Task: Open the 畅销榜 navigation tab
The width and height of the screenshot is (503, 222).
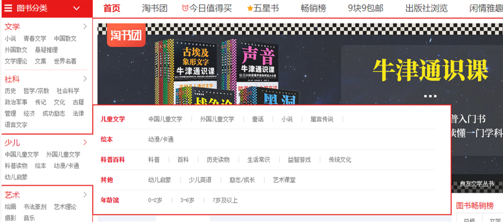Action: 313,9
